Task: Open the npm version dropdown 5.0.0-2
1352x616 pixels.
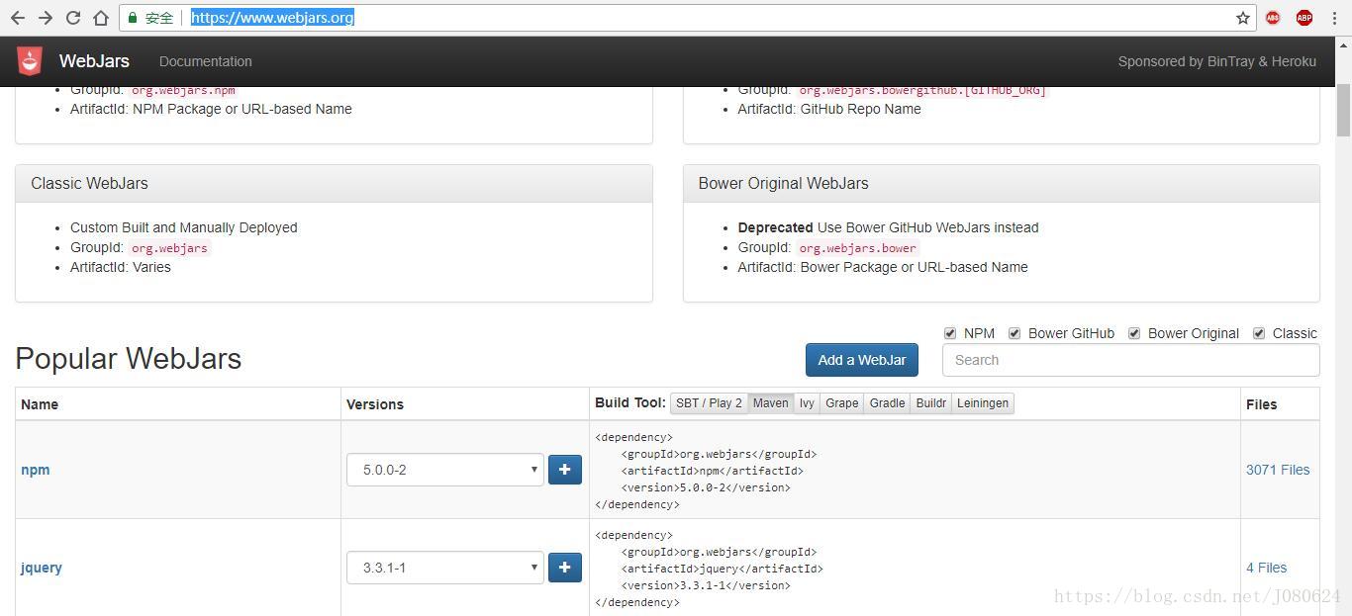Action: pyautogui.click(x=445, y=470)
